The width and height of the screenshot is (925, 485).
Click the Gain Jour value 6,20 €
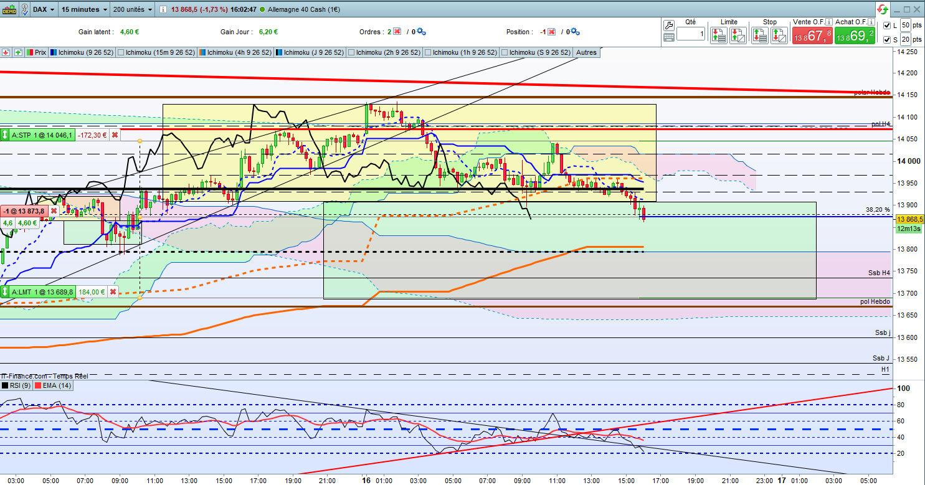[x=268, y=32]
